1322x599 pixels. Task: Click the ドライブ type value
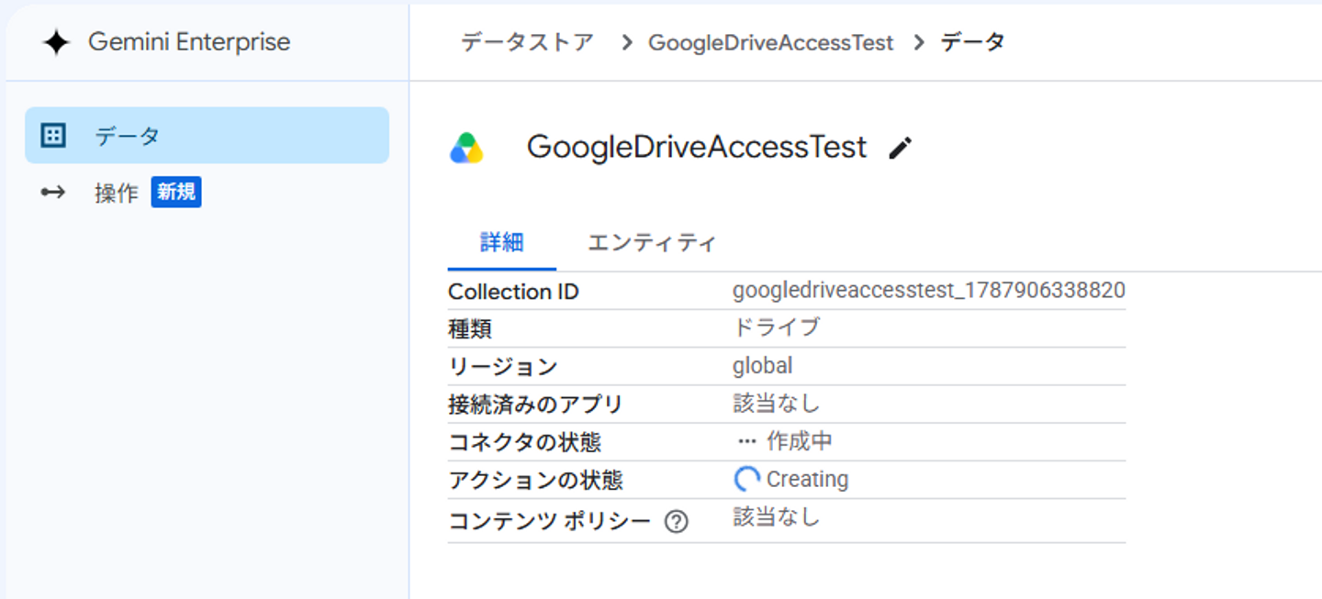point(776,327)
